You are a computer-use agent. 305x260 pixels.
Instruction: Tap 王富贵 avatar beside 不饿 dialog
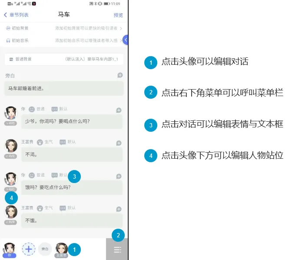point(11,212)
